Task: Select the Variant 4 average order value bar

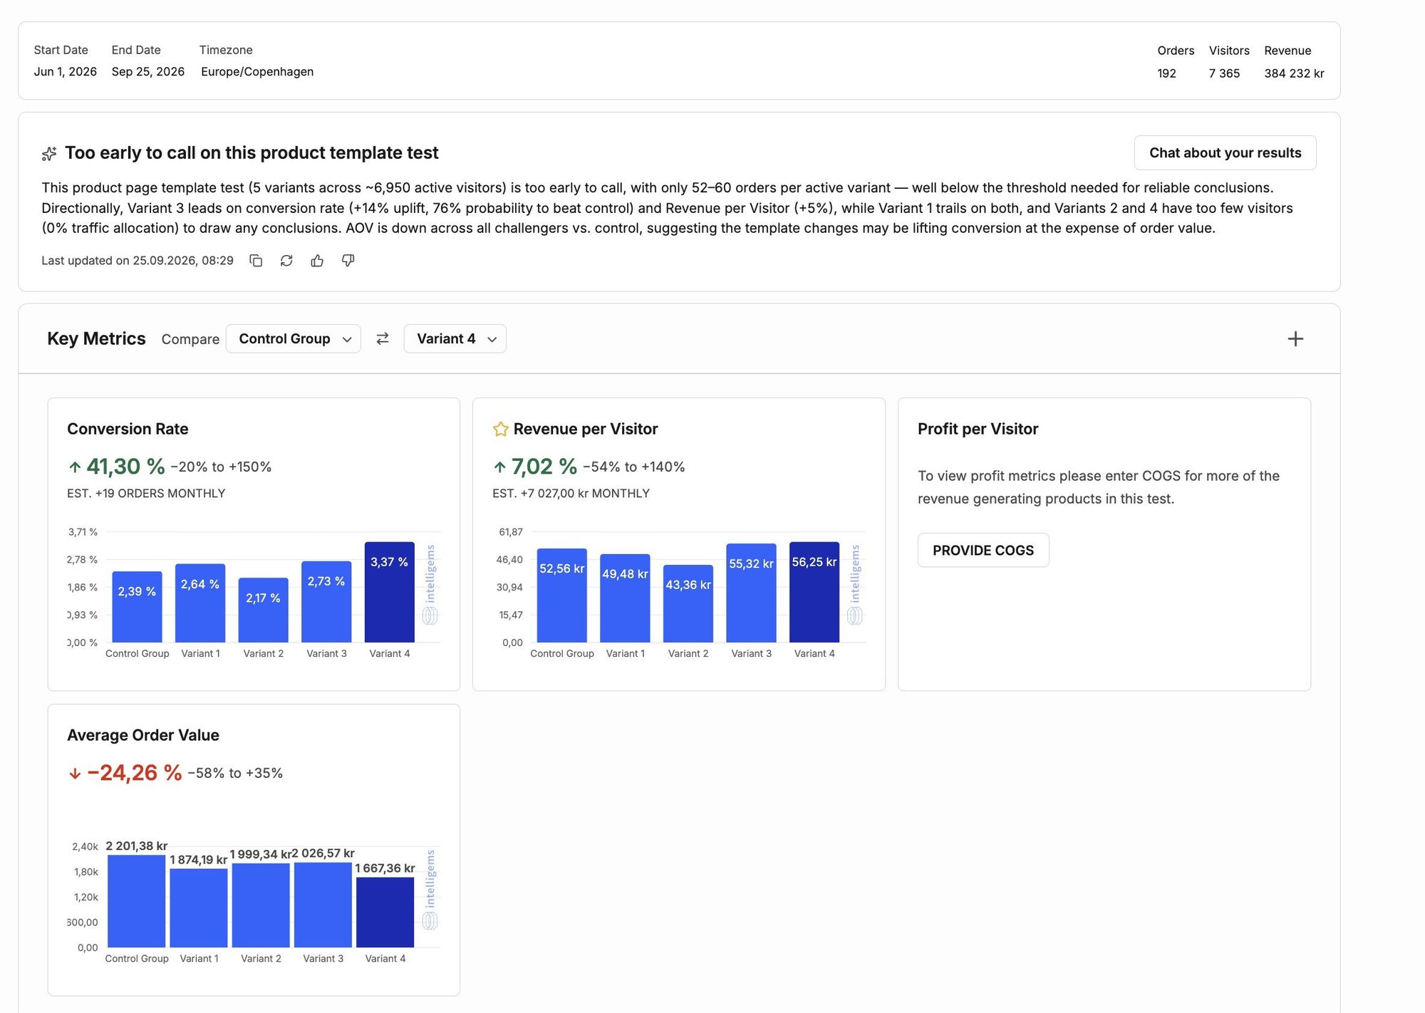Action: click(385, 913)
